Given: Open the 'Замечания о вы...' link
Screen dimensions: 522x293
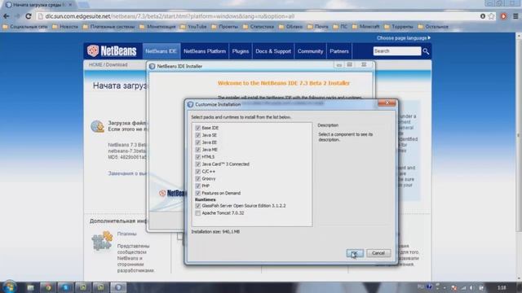Looking at the screenshot, I should (127, 173).
